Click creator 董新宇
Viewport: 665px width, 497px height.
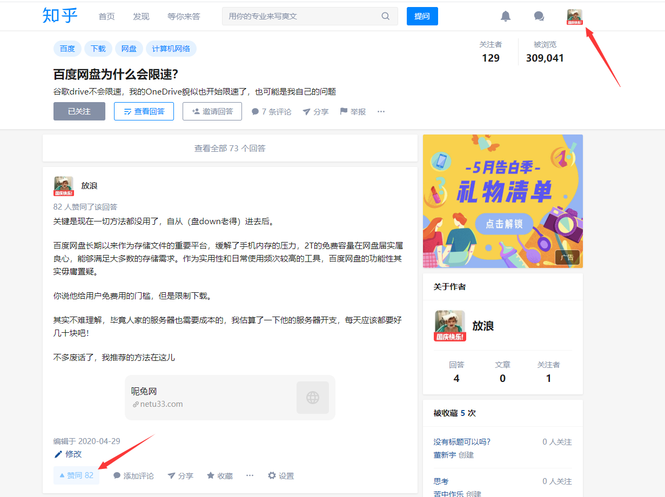point(445,455)
